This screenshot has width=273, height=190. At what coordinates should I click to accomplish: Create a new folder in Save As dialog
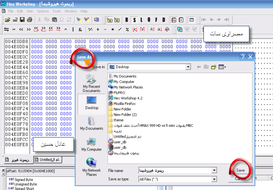pos(214,67)
